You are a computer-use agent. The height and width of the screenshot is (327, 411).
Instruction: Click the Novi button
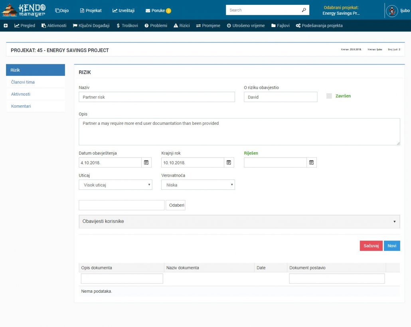tap(392, 246)
